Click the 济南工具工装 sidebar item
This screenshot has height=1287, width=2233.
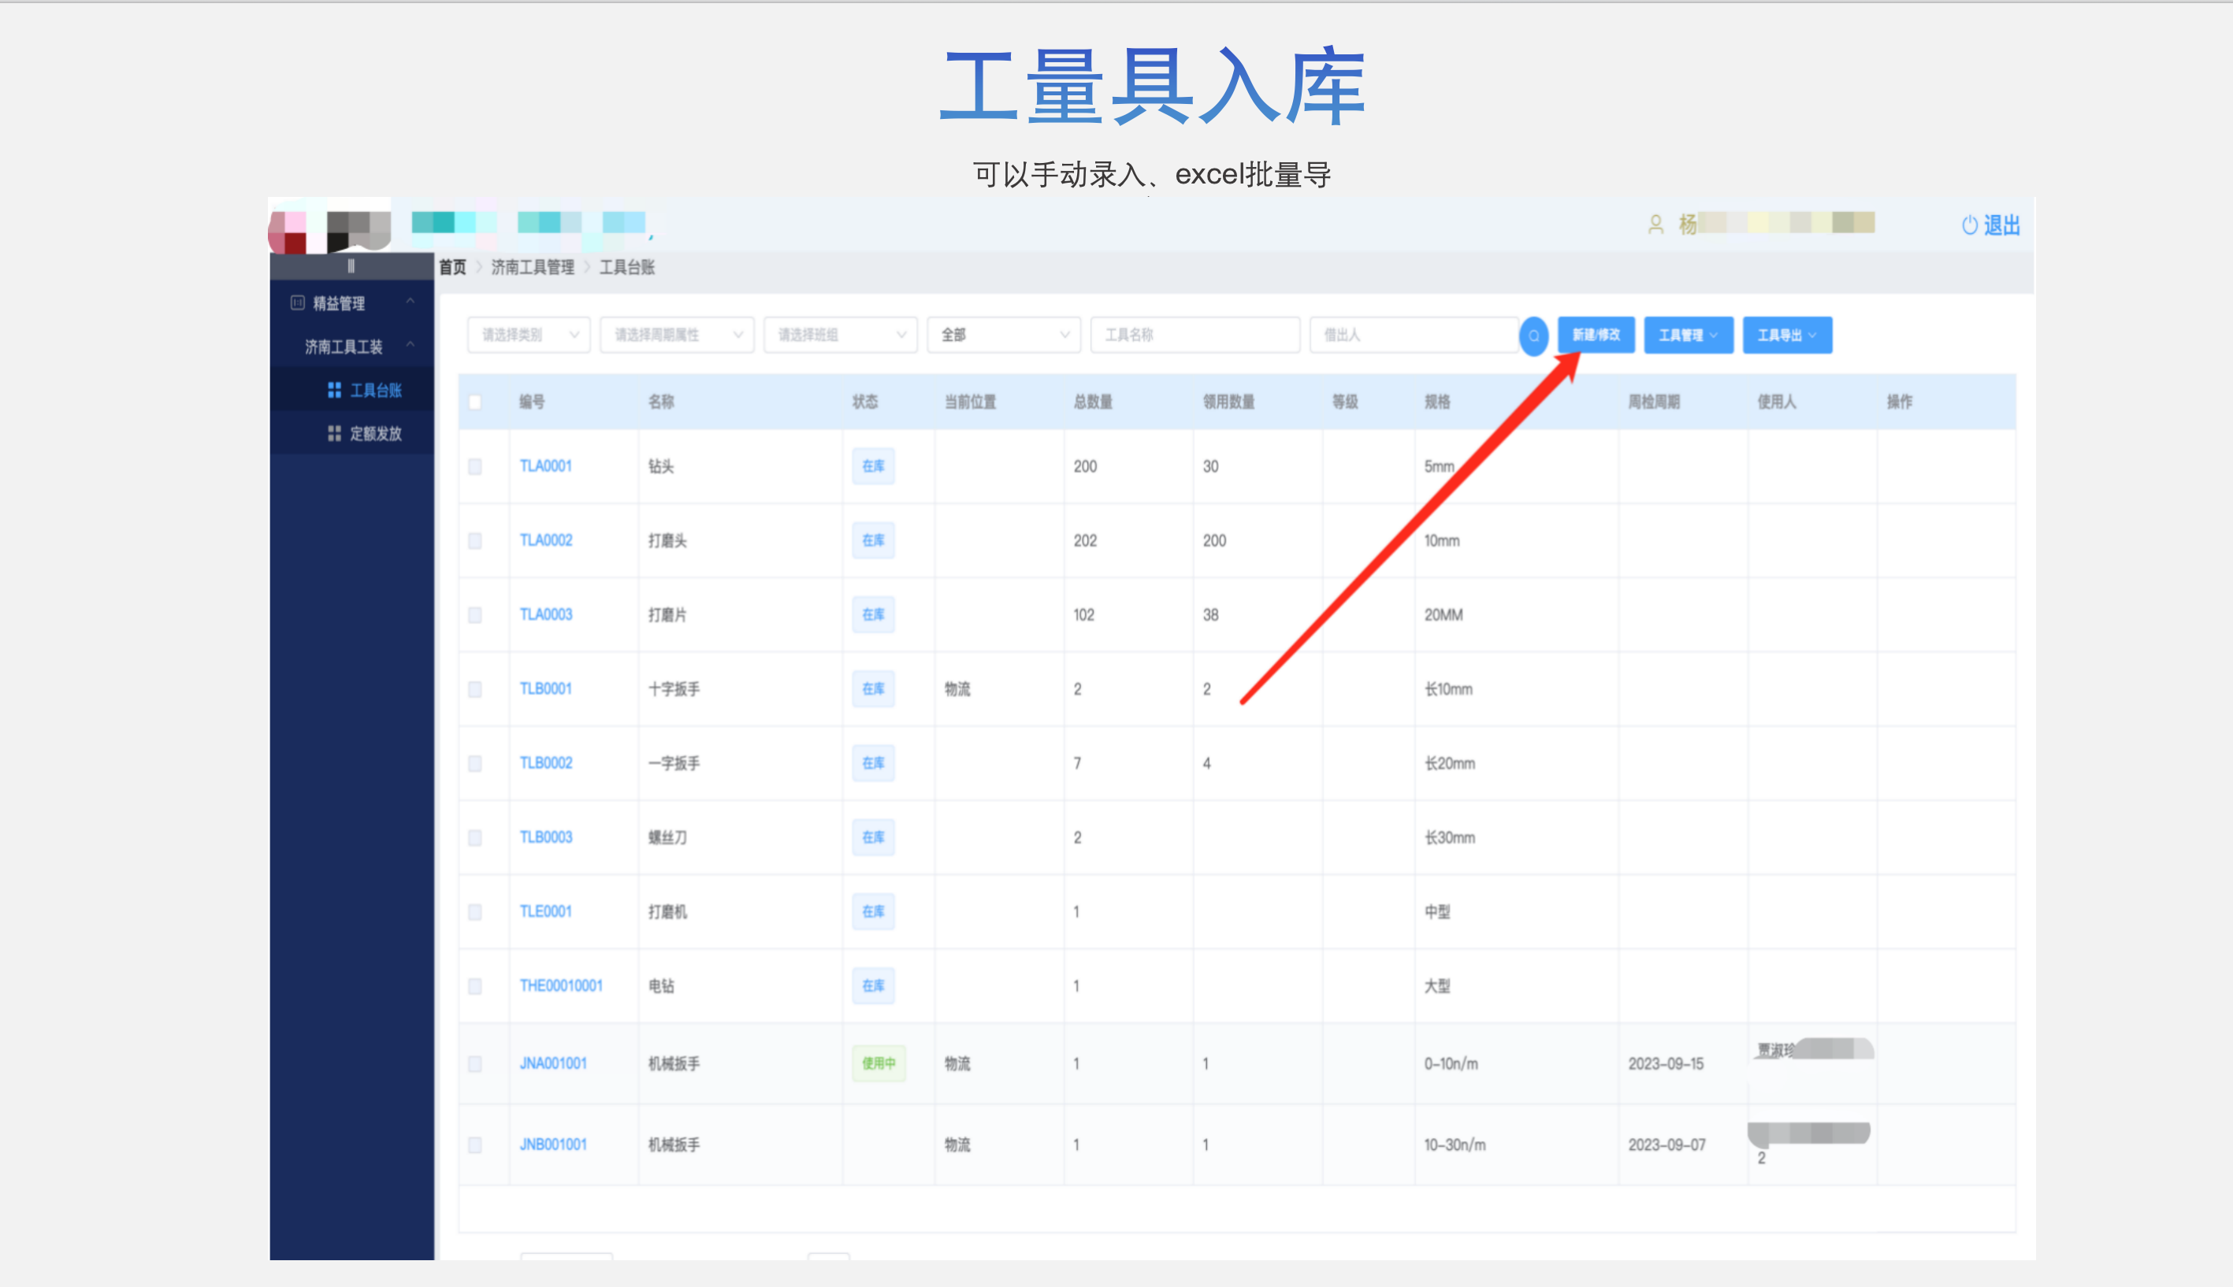click(352, 347)
